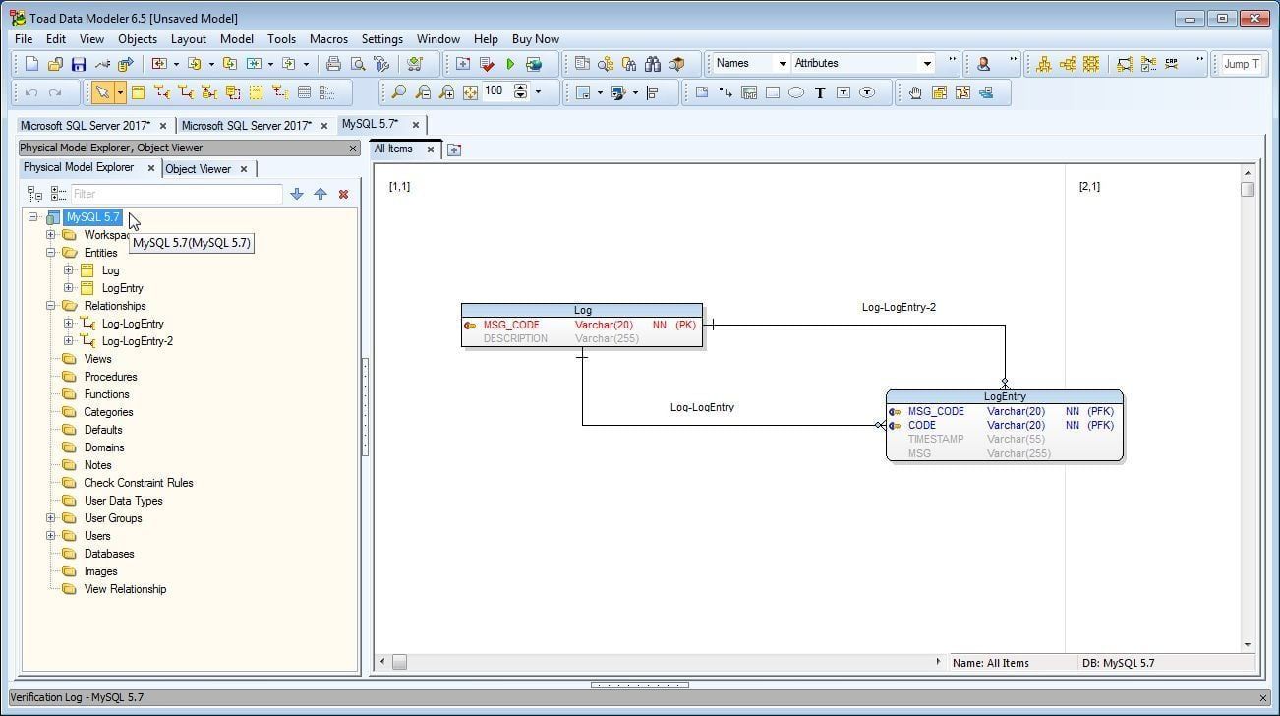Click the green Run/play arrow icon
The image size is (1280, 716).
[x=510, y=64]
